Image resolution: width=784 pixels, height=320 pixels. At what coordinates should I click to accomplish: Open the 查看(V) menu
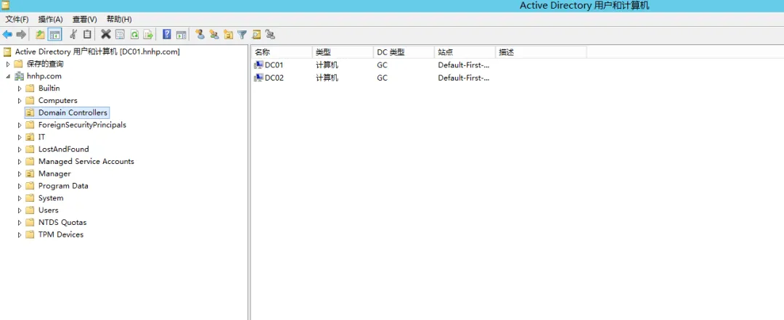pyautogui.click(x=84, y=19)
